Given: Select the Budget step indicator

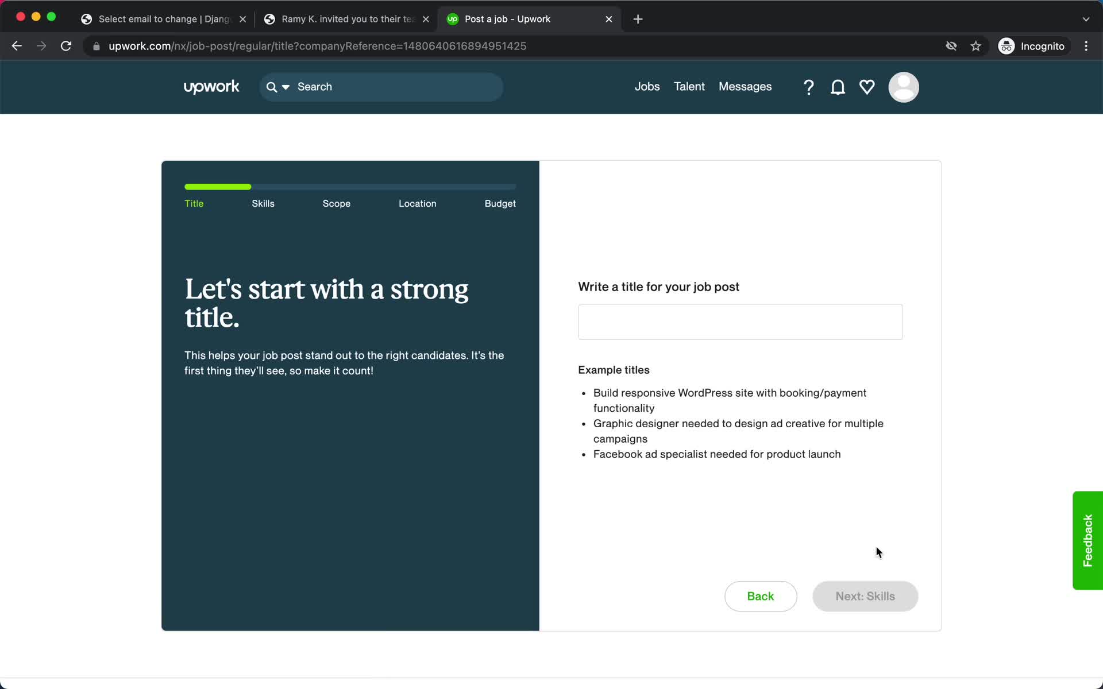Looking at the screenshot, I should [500, 203].
